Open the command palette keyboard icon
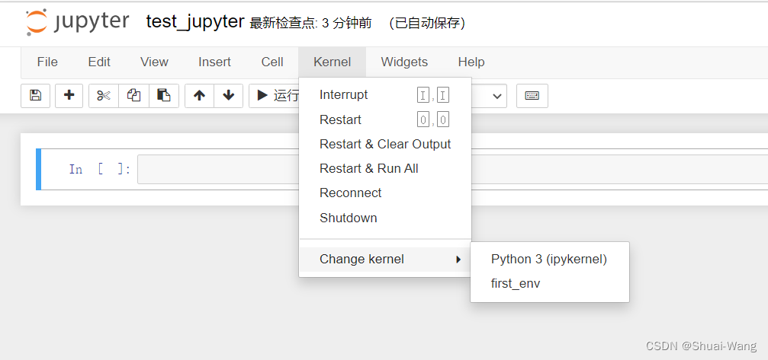 click(x=532, y=96)
